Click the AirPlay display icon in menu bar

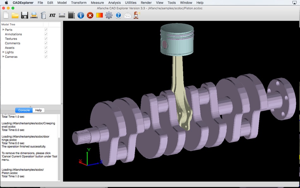click(x=294, y=3)
